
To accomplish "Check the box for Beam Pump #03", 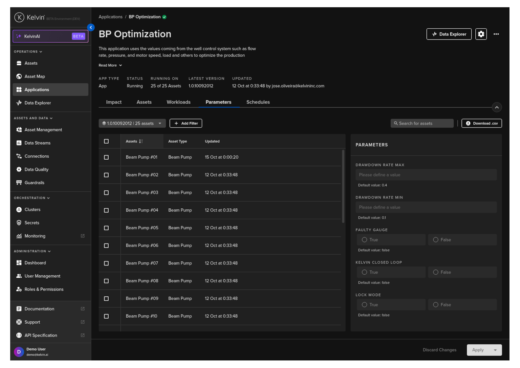I will [x=106, y=193].
